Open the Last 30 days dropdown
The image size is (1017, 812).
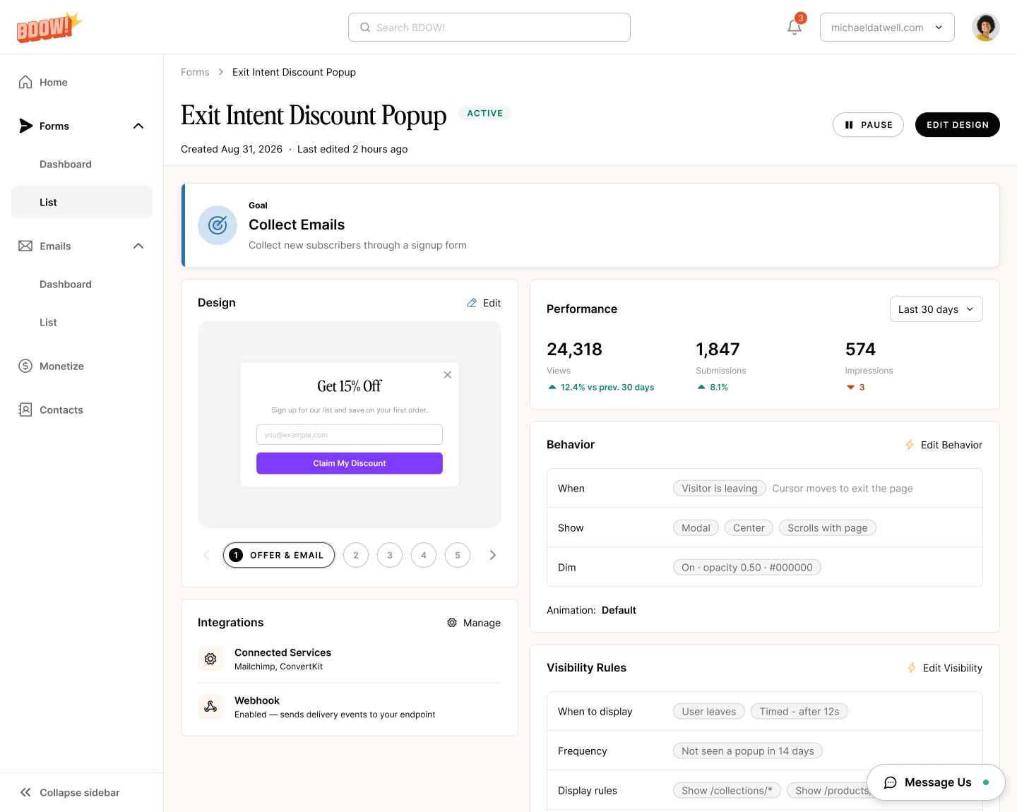pyautogui.click(x=936, y=309)
